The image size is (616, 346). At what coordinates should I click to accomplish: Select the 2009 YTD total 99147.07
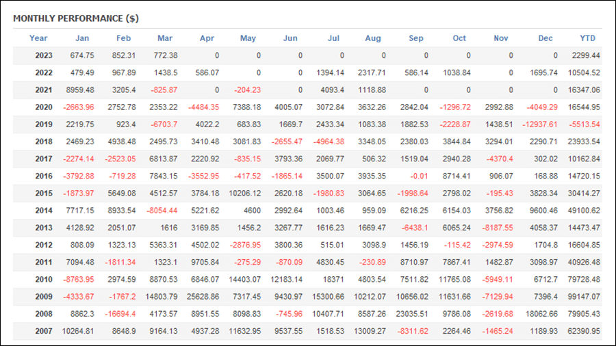585,297
